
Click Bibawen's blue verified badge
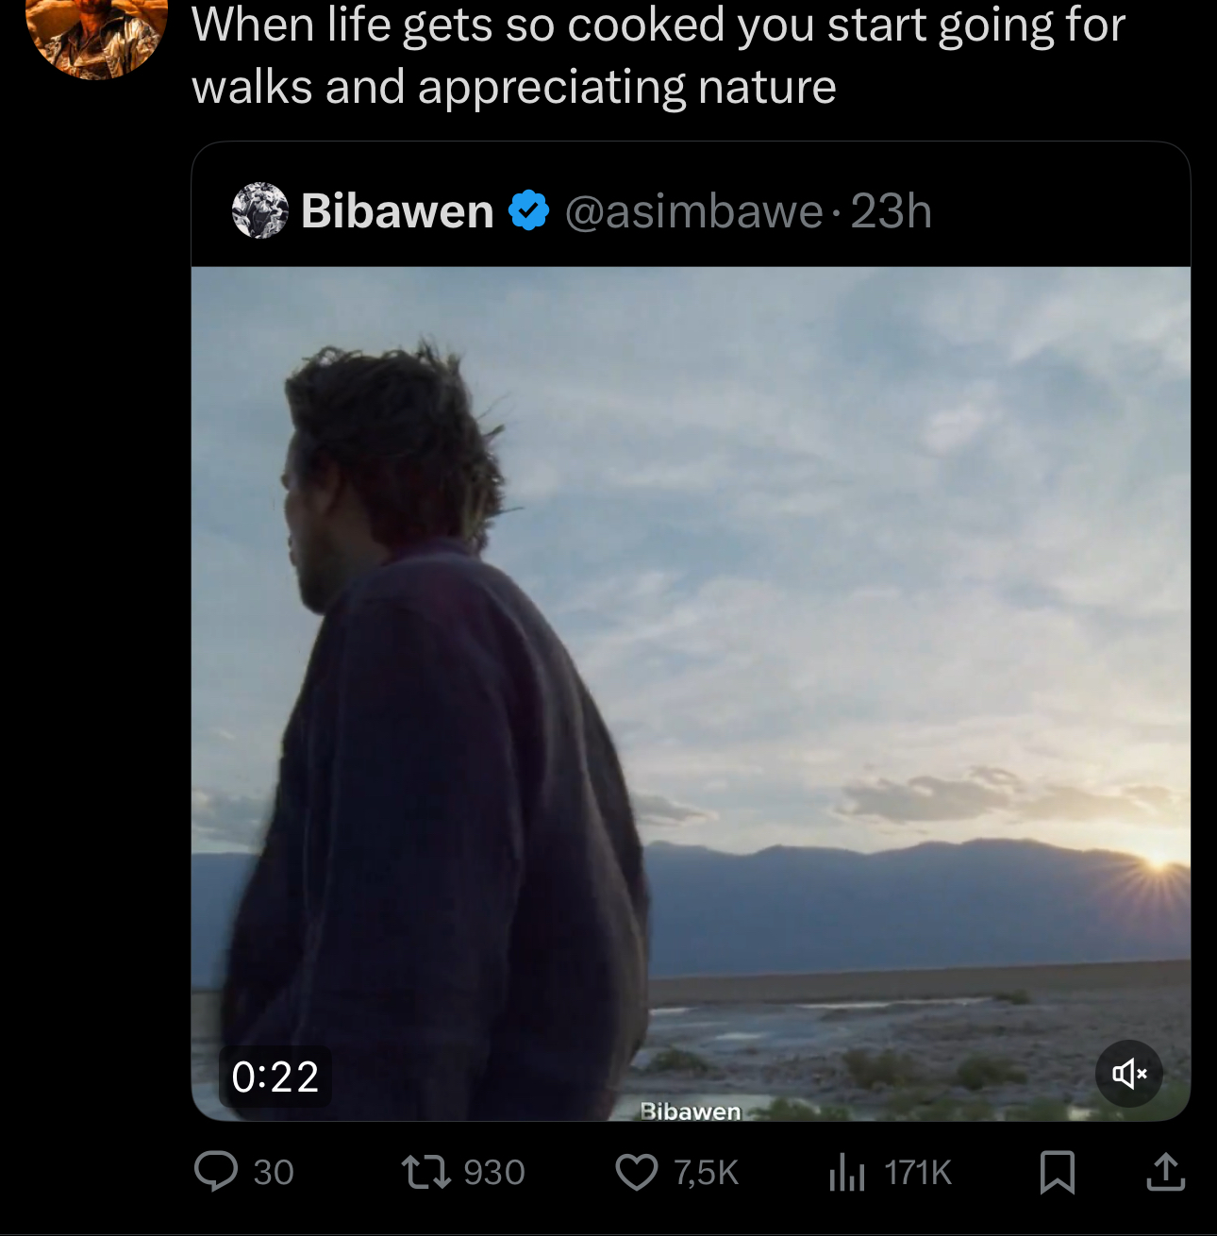pos(529,210)
